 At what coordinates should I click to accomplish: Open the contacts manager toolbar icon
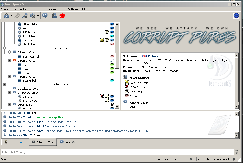click(54, 16)
